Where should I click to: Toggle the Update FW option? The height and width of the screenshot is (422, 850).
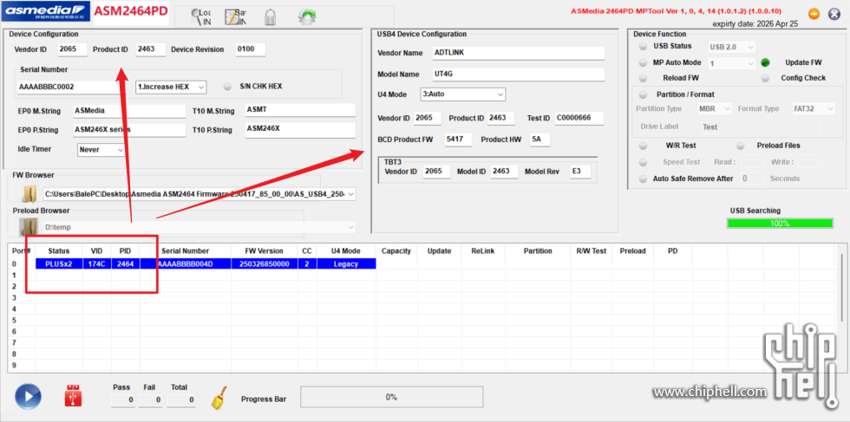(765, 63)
